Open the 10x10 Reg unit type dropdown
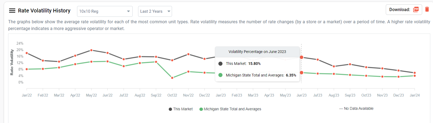Viewport: 433px width, 123px height. (x=105, y=11)
